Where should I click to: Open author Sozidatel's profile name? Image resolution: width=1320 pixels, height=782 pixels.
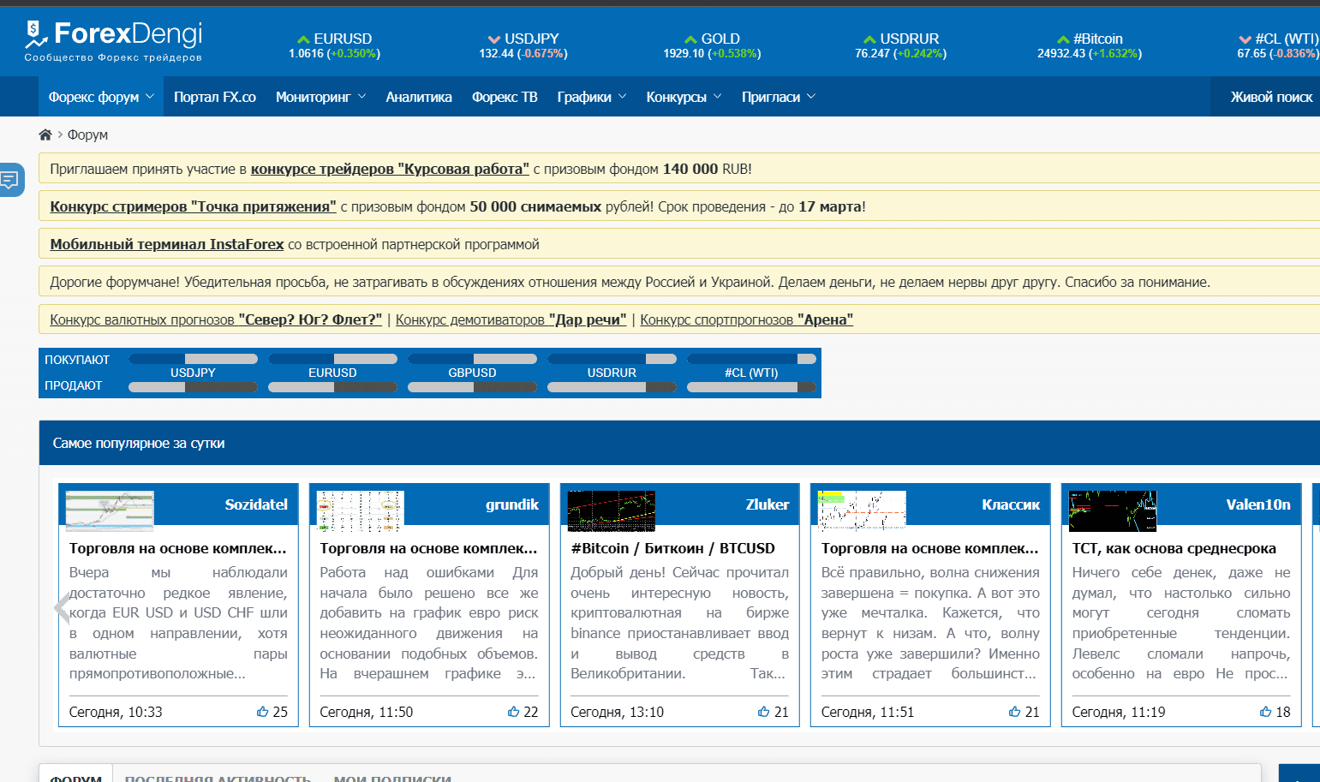click(x=256, y=504)
